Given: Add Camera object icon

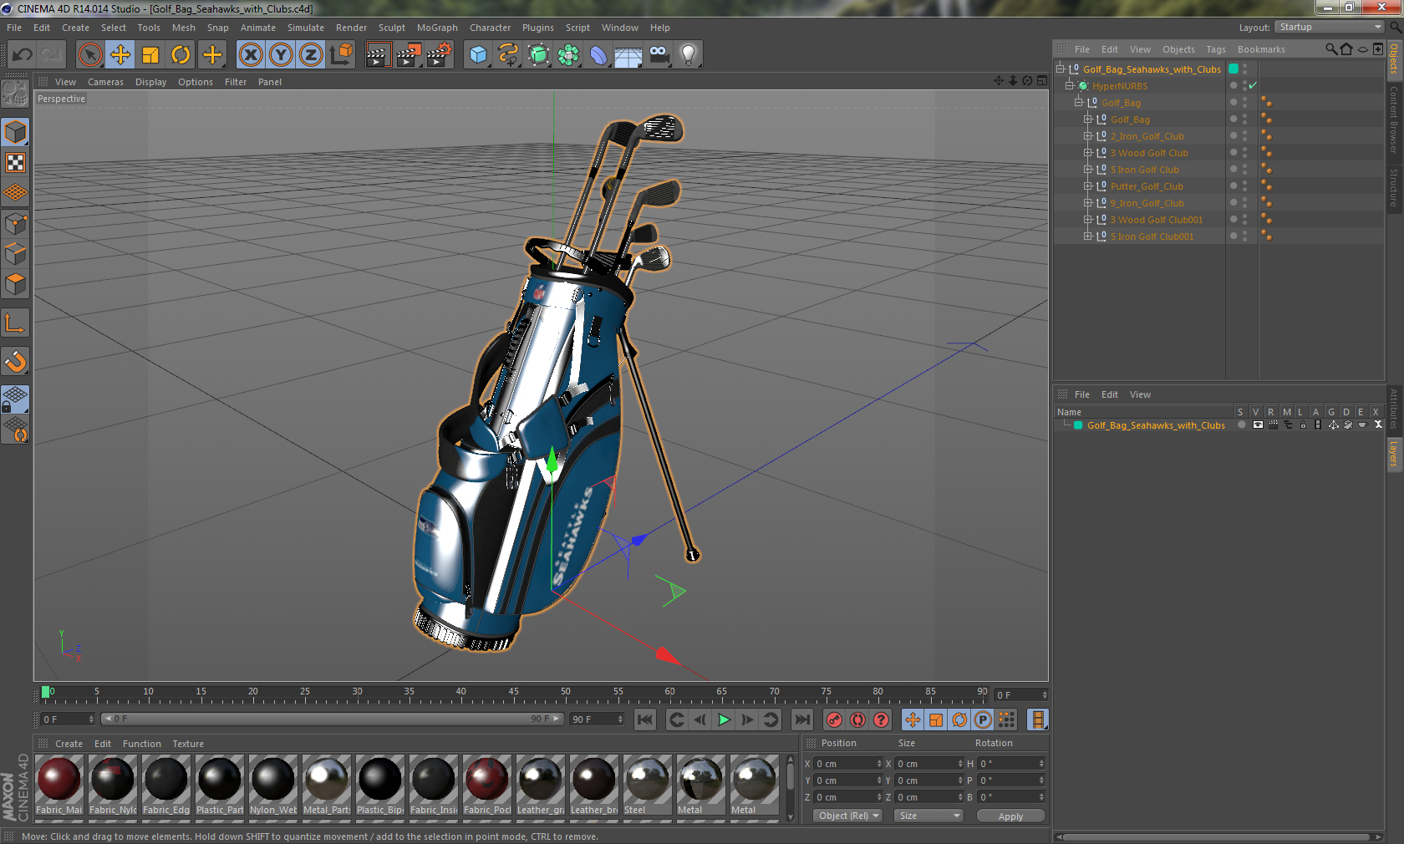Looking at the screenshot, I should (x=659, y=55).
